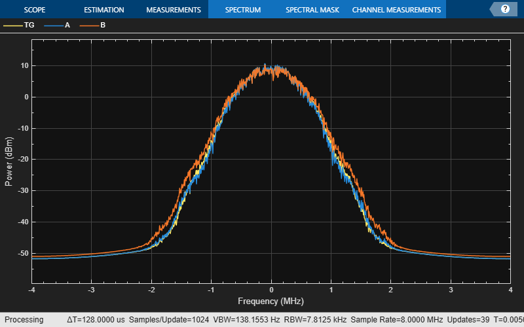Open the Estimation tab
Image resolution: width=524 pixels, height=327 pixels.
coord(103,10)
